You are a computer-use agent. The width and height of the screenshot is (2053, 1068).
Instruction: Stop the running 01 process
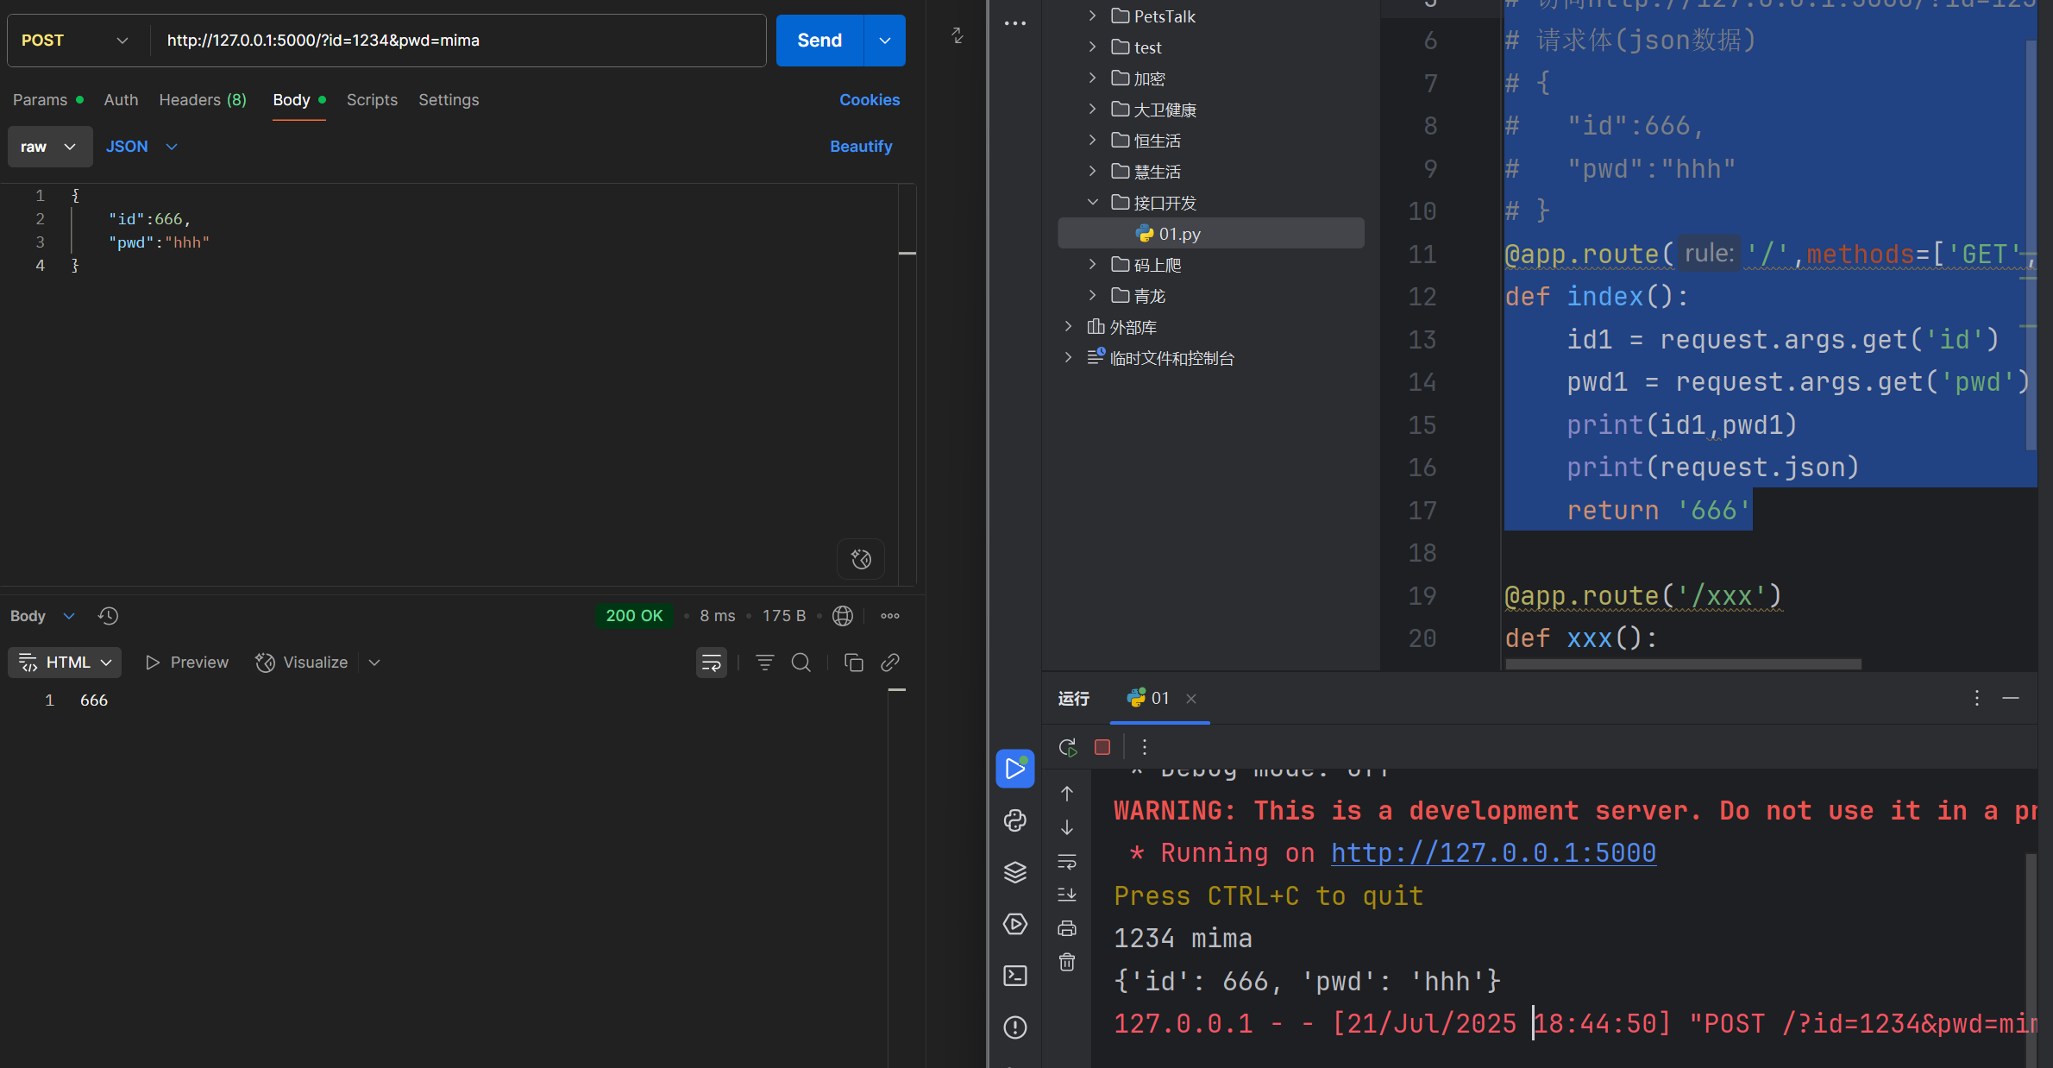coord(1102,747)
